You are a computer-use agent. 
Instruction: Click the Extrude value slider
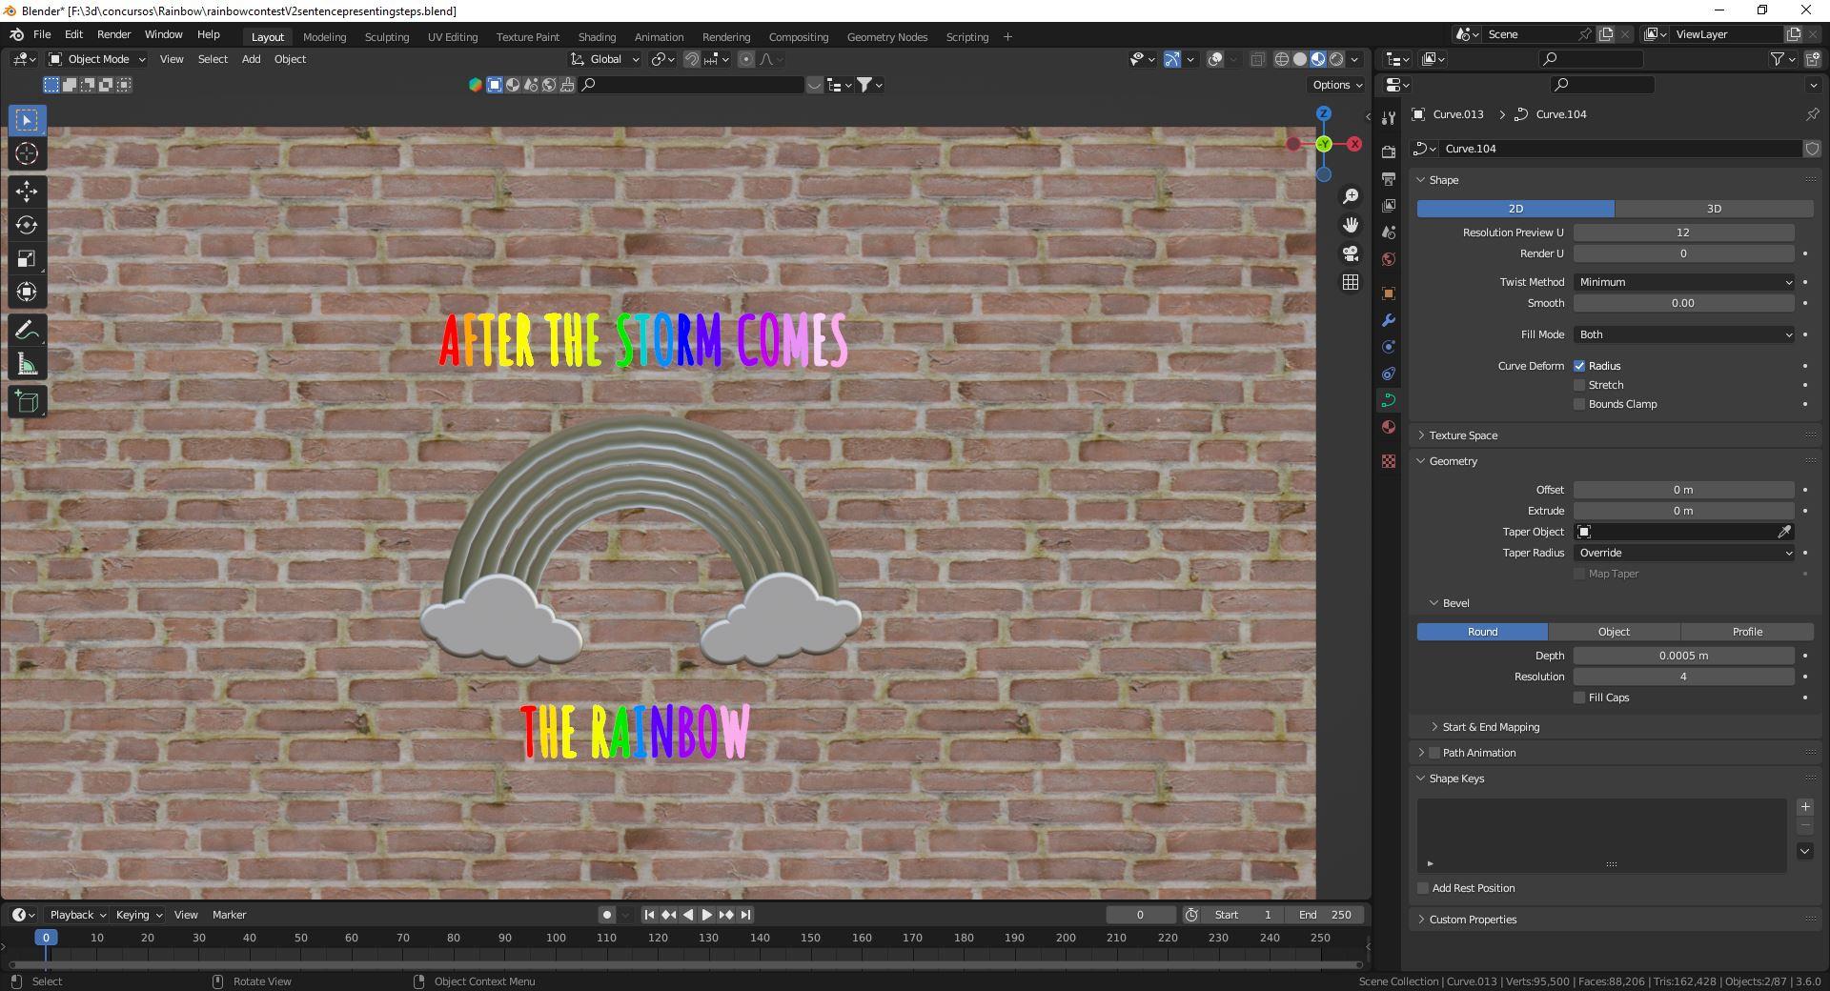pyautogui.click(x=1684, y=511)
